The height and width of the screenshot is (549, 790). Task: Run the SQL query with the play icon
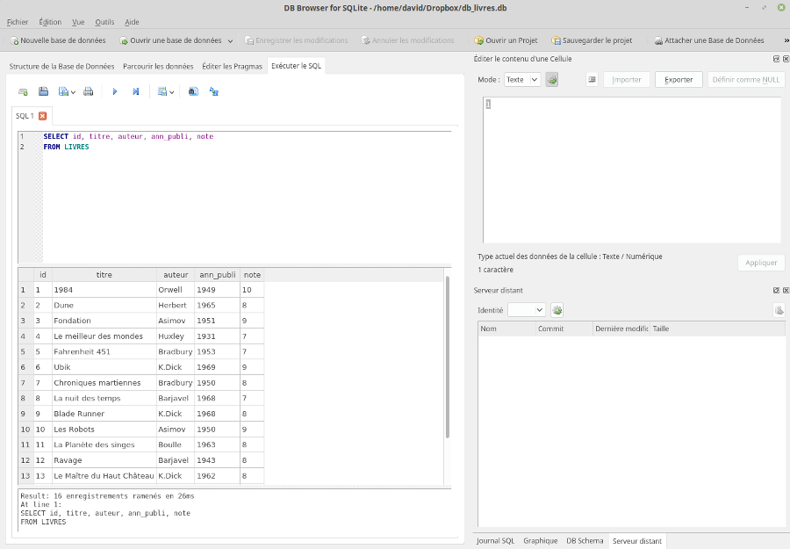(115, 91)
